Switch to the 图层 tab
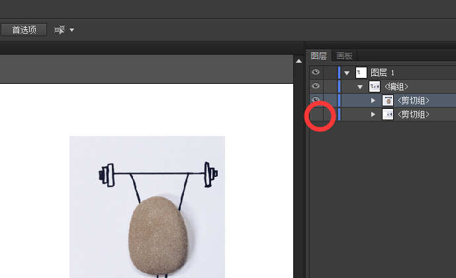 pyautogui.click(x=319, y=56)
